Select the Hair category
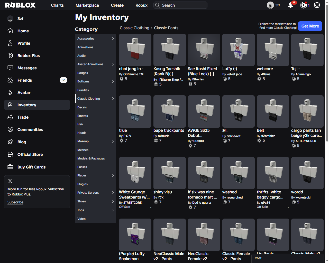Viewport: 329px width, 263px height. [96, 124]
